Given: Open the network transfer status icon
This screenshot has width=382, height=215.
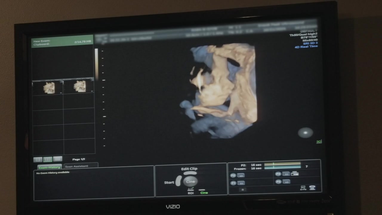Looking at the screenshot, I should coord(303,188).
